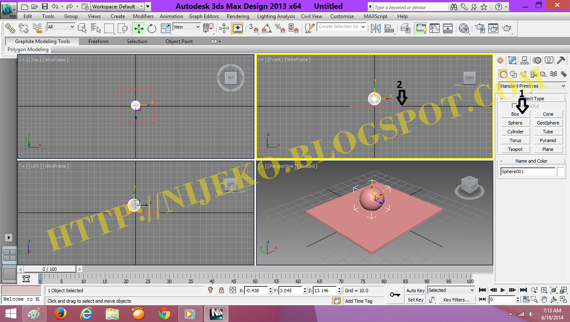Switch to the Freeform ribbon tab
The width and height of the screenshot is (570, 322).
pyautogui.click(x=98, y=42)
